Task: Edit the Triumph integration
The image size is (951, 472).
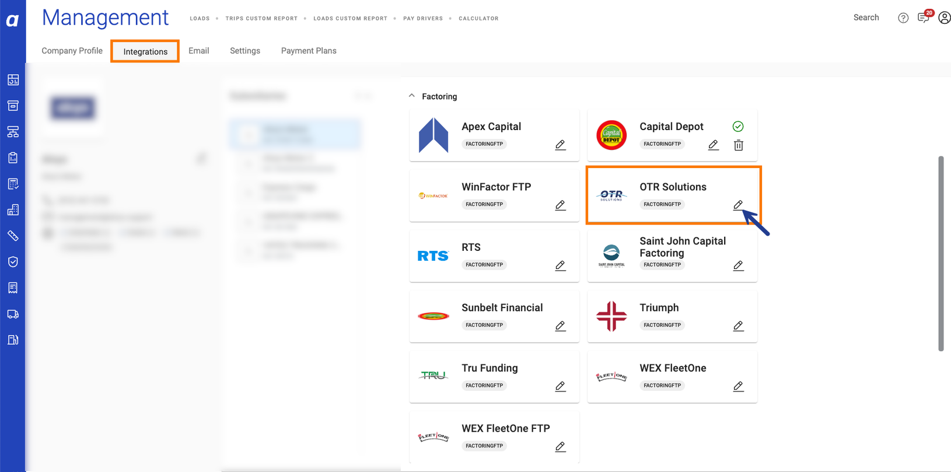Action: pyautogui.click(x=738, y=326)
